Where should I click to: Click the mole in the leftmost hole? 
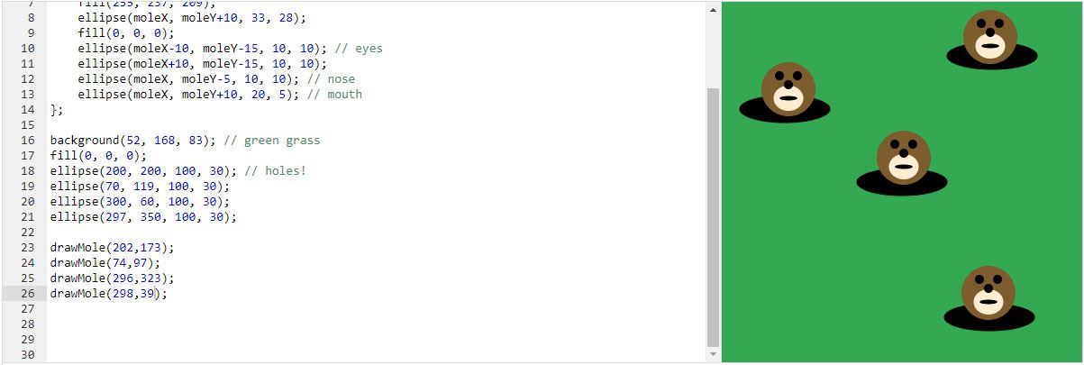point(788,88)
